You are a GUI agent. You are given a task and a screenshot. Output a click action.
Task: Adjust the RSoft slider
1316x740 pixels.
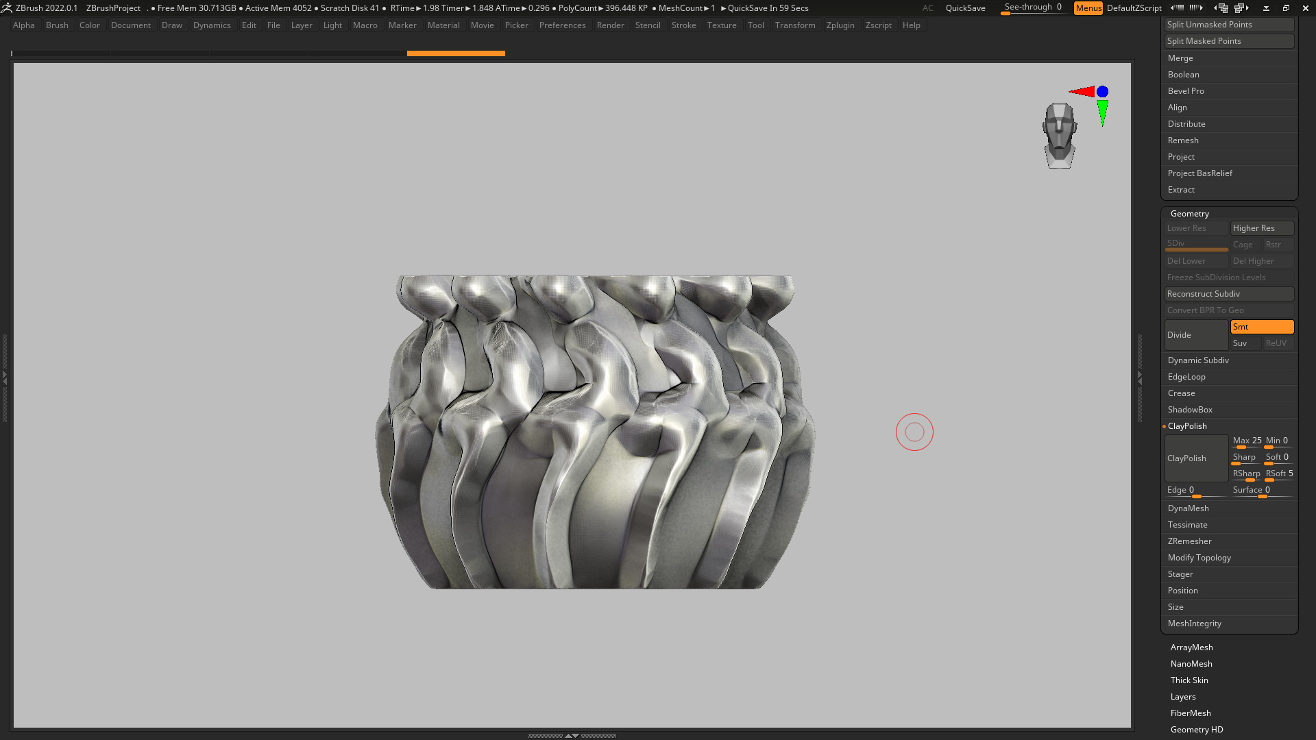1279,475
